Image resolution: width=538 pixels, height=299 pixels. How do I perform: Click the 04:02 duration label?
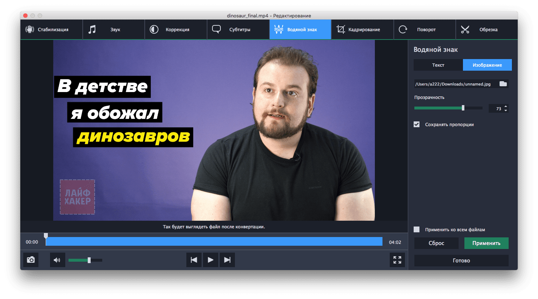point(395,242)
